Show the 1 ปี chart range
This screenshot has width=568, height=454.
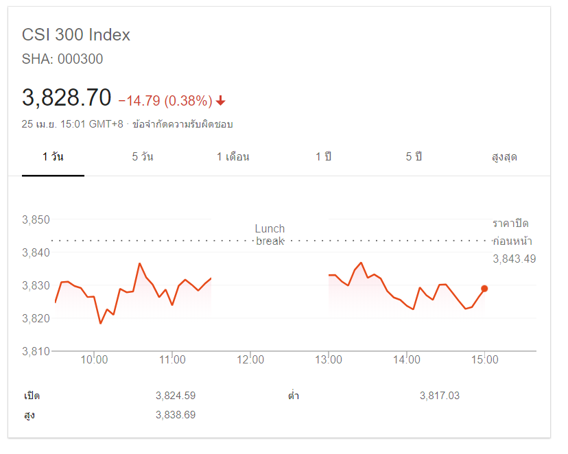pos(324,157)
